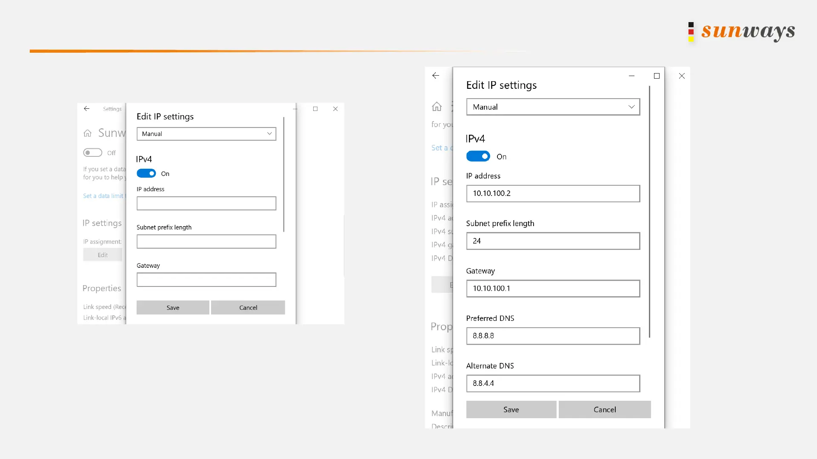Image resolution: width=817 pixels, height=459 pixels.
Task: Click Save button in right dialog
Action: click(x=511, y=409)
